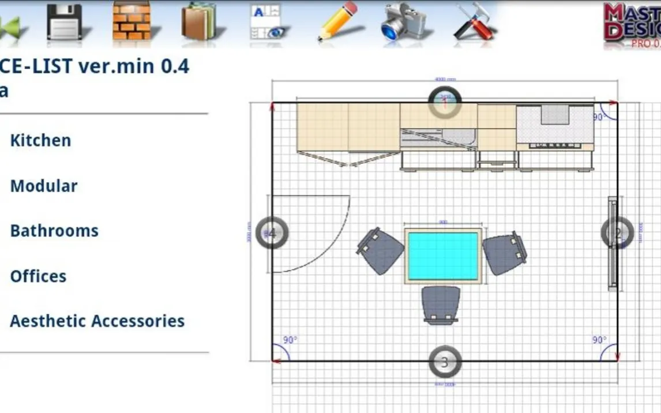Choose the Offices category

[38, 276]
